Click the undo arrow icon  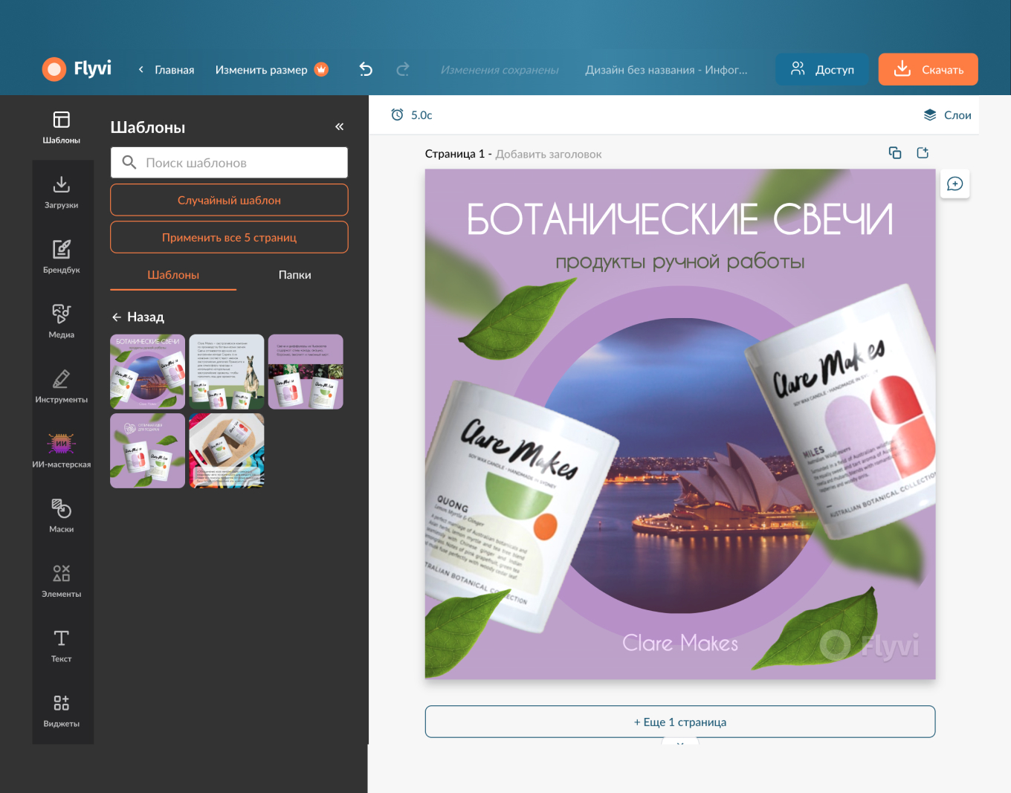click(x=366, y=69)
